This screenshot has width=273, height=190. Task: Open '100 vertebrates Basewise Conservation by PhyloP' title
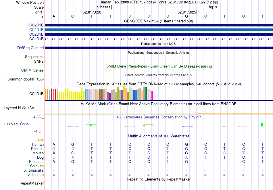pyautogui.click(x=158, y=117)
